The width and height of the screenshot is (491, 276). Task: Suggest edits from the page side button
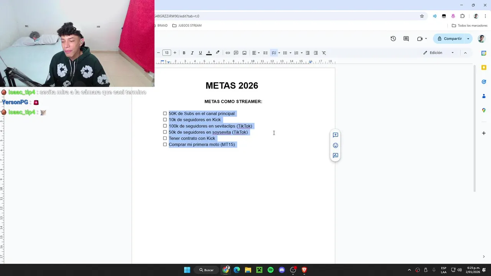point(335,156)
